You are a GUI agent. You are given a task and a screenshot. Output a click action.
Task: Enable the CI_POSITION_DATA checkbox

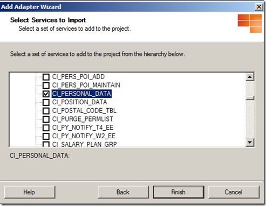point(46,102)
